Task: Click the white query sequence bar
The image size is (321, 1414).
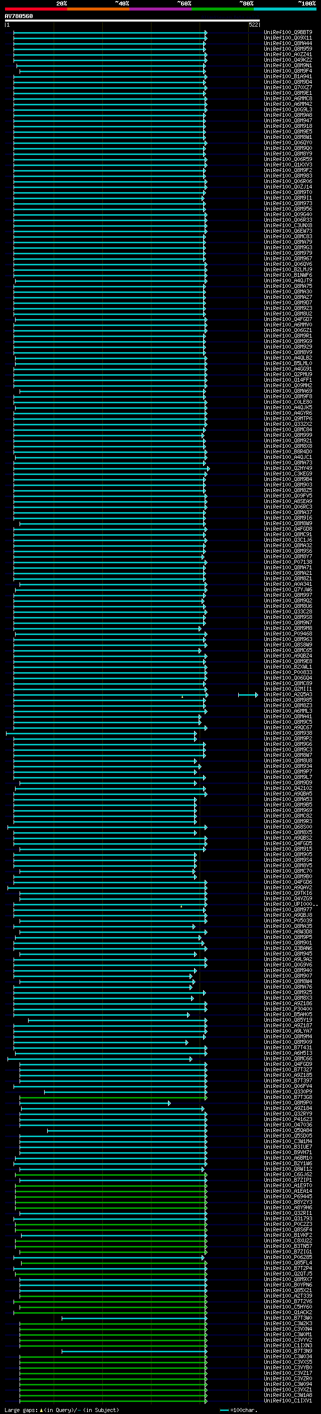Action: coord(132,21)
